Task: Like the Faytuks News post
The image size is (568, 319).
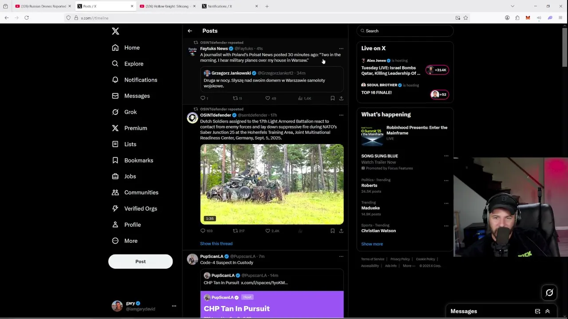Action: (x=270, y=98)
